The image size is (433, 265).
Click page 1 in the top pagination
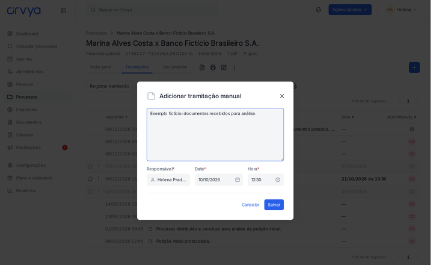click(408, 101)
